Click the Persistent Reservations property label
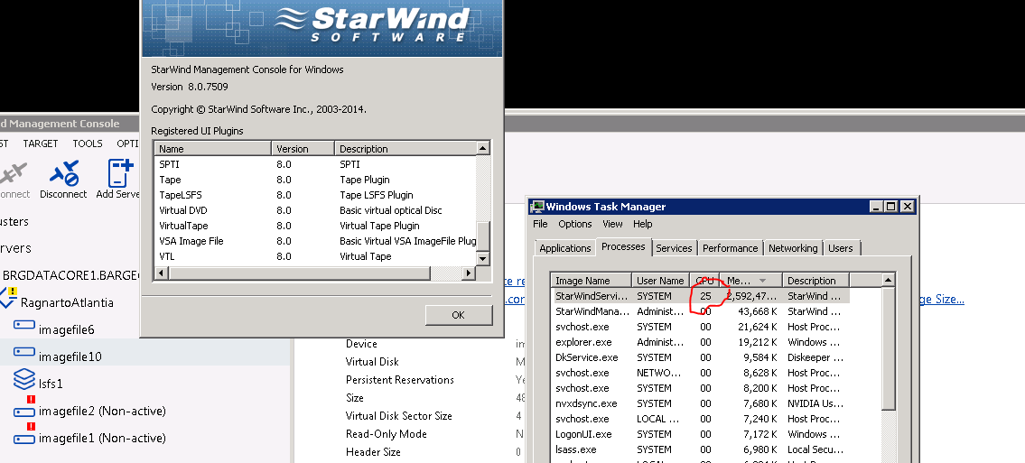 [399, 379]
